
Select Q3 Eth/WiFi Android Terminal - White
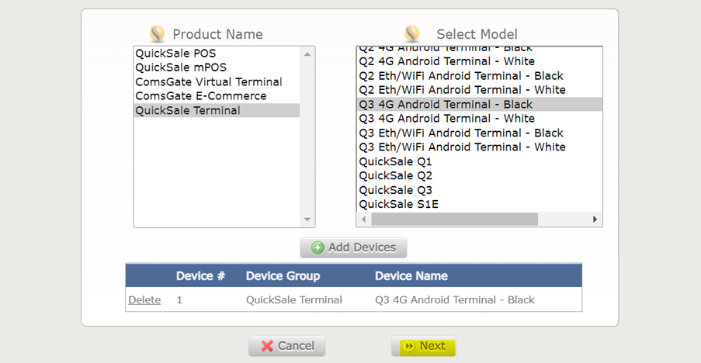462,147
